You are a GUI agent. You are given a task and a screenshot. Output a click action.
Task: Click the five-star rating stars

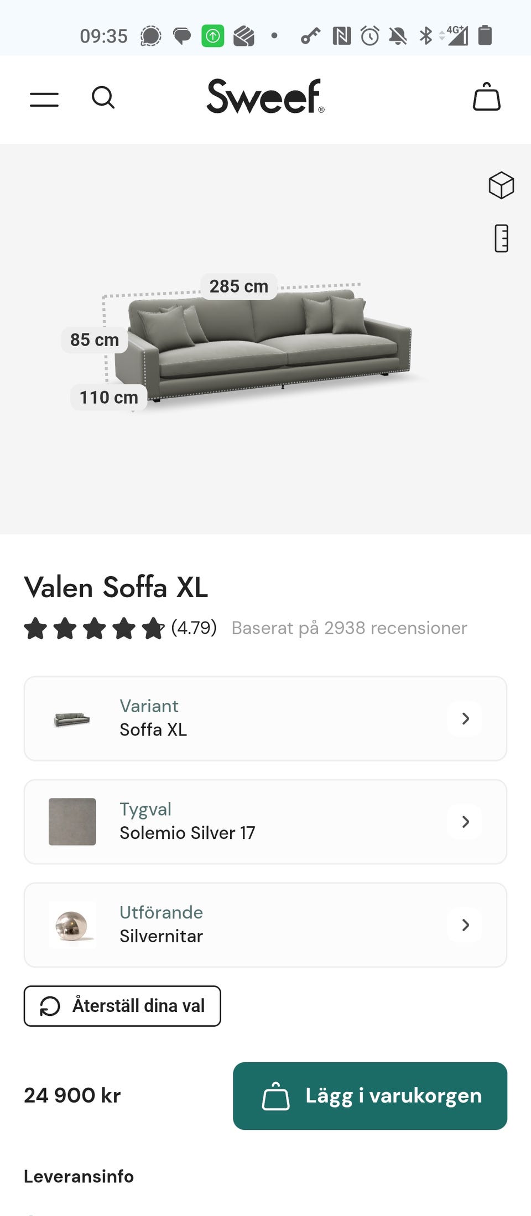click(x=94, y=629)
